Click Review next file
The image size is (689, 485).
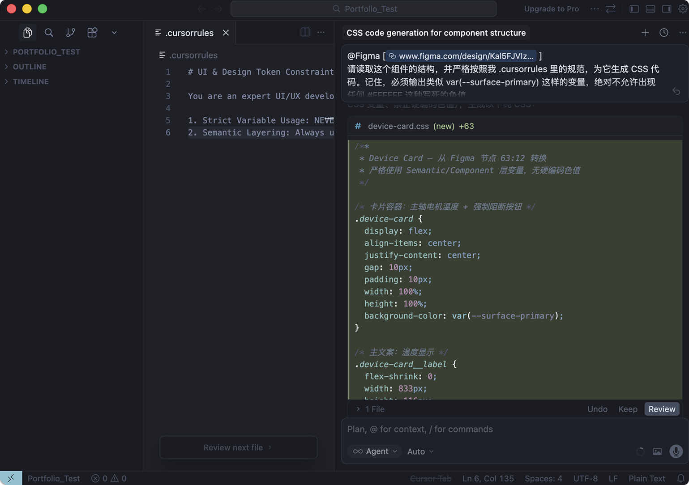click(x=238, y=447)
